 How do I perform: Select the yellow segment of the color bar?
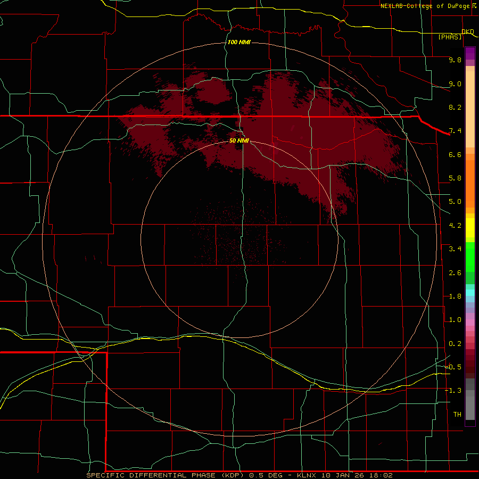coord(470,228)
